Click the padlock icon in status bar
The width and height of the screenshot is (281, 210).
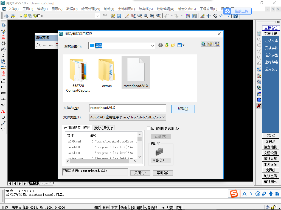(273, 208)
